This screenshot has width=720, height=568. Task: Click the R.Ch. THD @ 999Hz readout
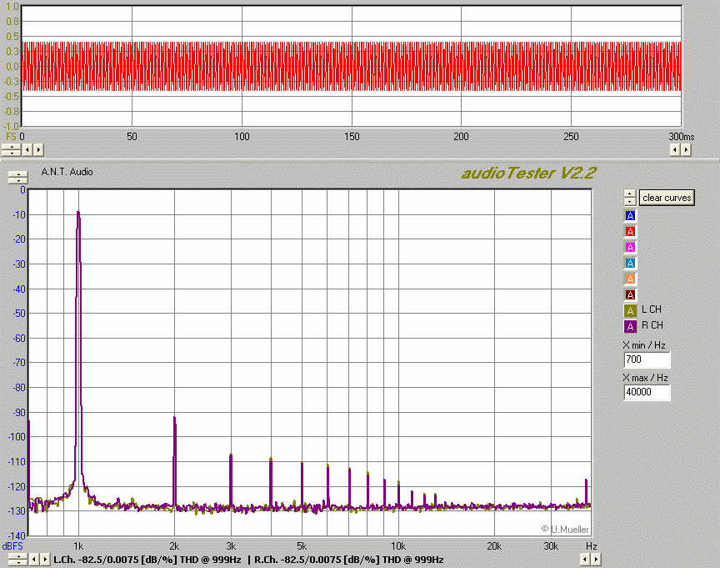(349, 560)
